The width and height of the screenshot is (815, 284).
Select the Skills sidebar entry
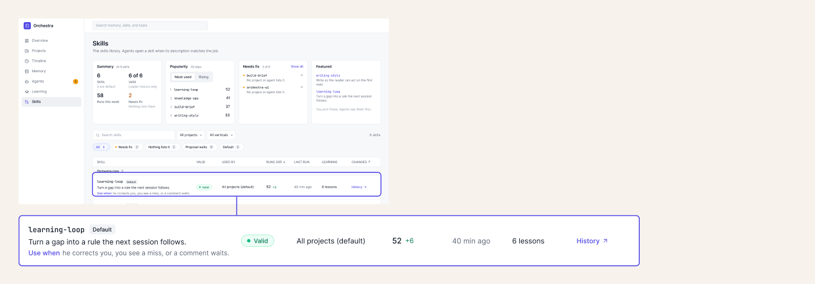(51, 102)
